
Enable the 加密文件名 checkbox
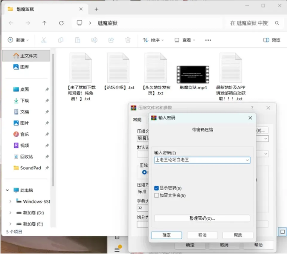[156, 195]
